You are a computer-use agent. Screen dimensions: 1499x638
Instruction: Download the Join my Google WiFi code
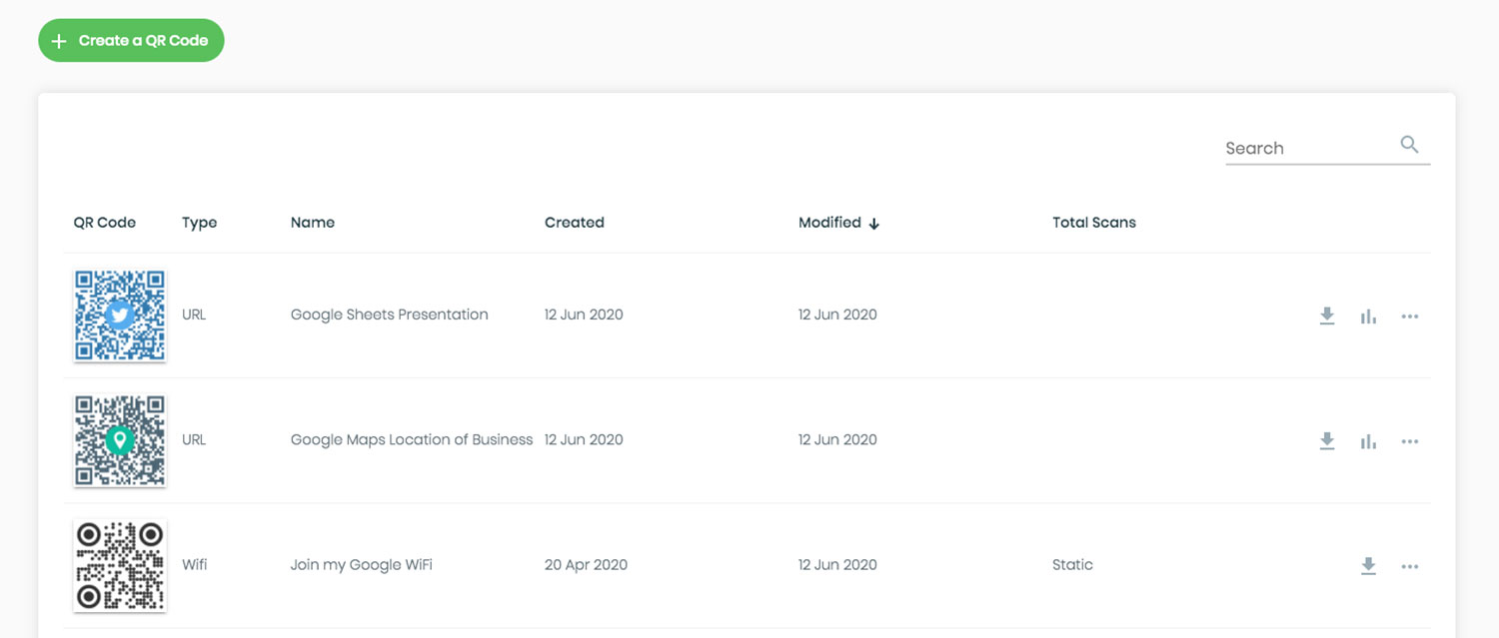1368,566
